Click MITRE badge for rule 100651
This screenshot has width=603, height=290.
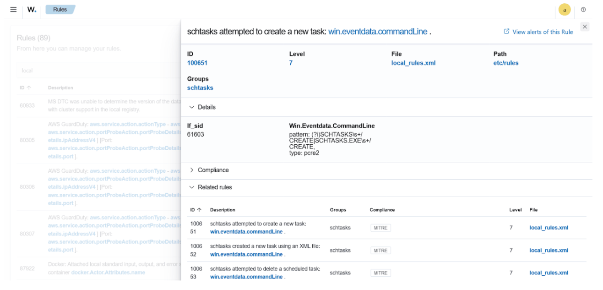tap(380, 228)
